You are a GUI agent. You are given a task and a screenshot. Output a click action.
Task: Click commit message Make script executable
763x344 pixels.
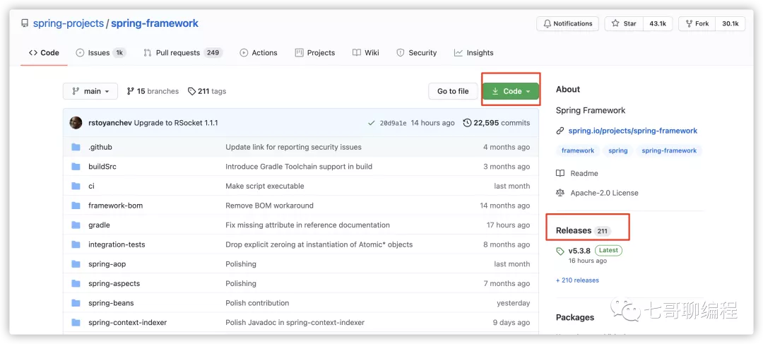[x=265, y=186]
